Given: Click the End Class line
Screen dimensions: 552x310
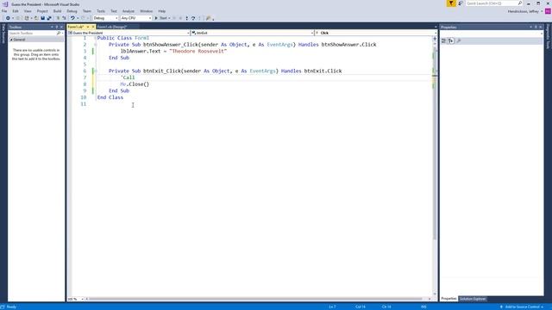Looking at the screenshot, I should (110, 97).
